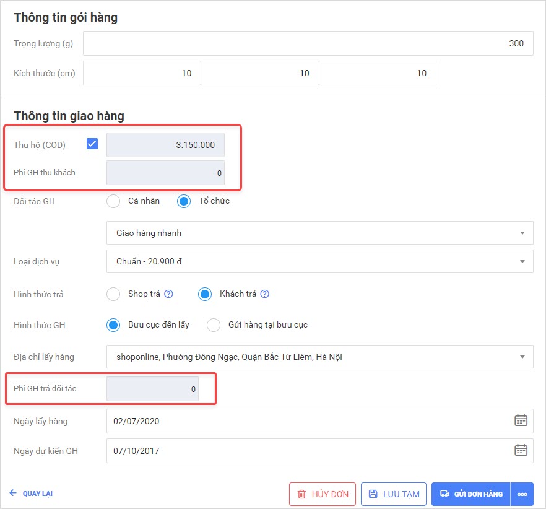
Task: Select Bưu cục đến lấy option
Action: (x=113, y=325)
